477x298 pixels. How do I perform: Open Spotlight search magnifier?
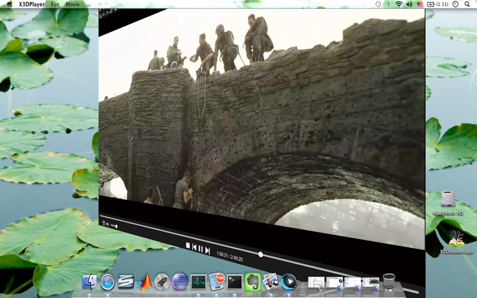point(467,4)
